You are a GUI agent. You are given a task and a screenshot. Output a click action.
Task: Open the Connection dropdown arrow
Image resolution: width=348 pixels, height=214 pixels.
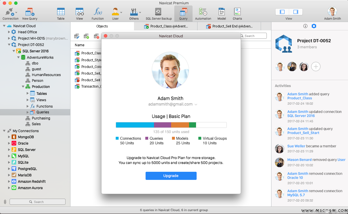16,12
